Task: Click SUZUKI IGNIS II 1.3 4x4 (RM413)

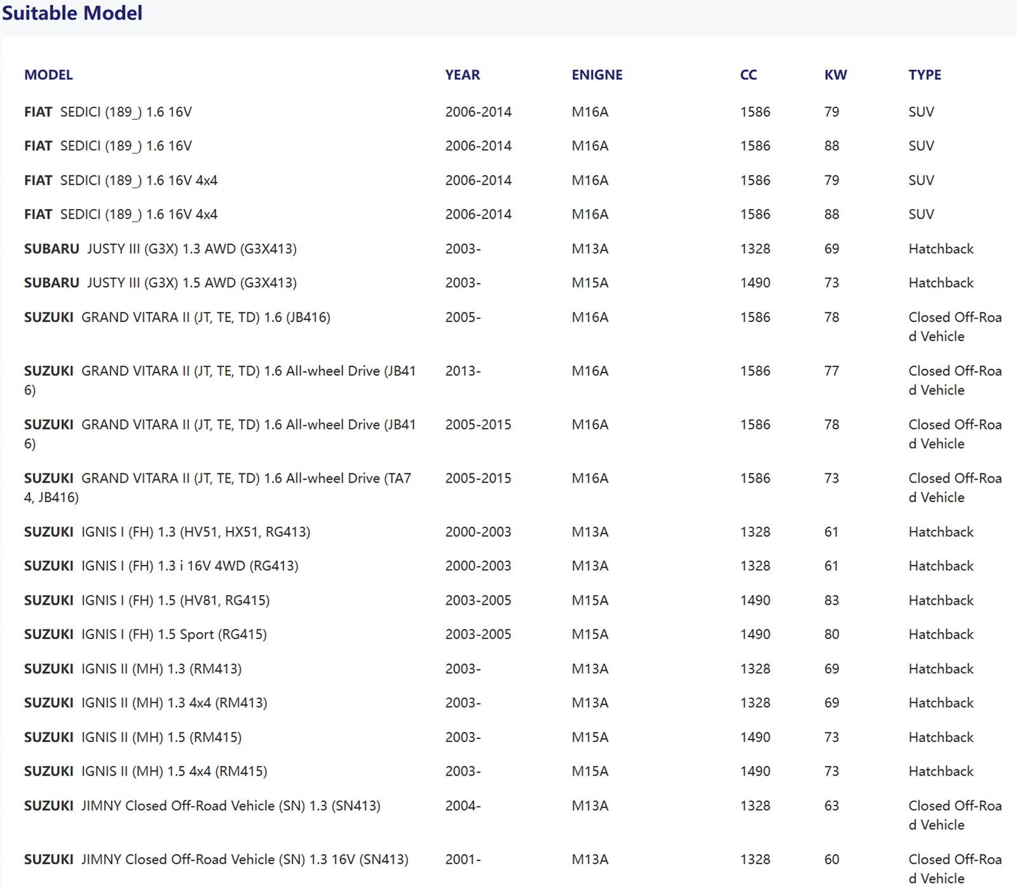Action: pos(146,703)
